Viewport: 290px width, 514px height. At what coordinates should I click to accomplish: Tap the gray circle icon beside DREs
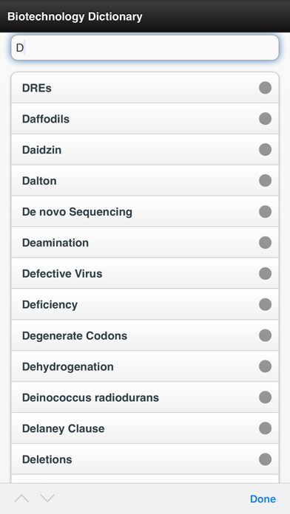[x=265, y=88]
